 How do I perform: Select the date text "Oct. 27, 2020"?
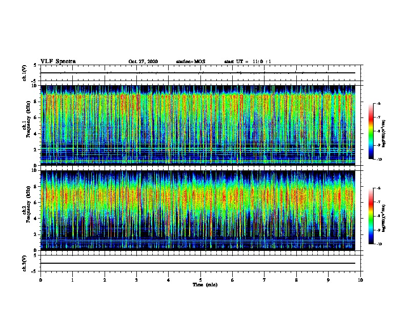pyautogui.click(x=143, y=62)
